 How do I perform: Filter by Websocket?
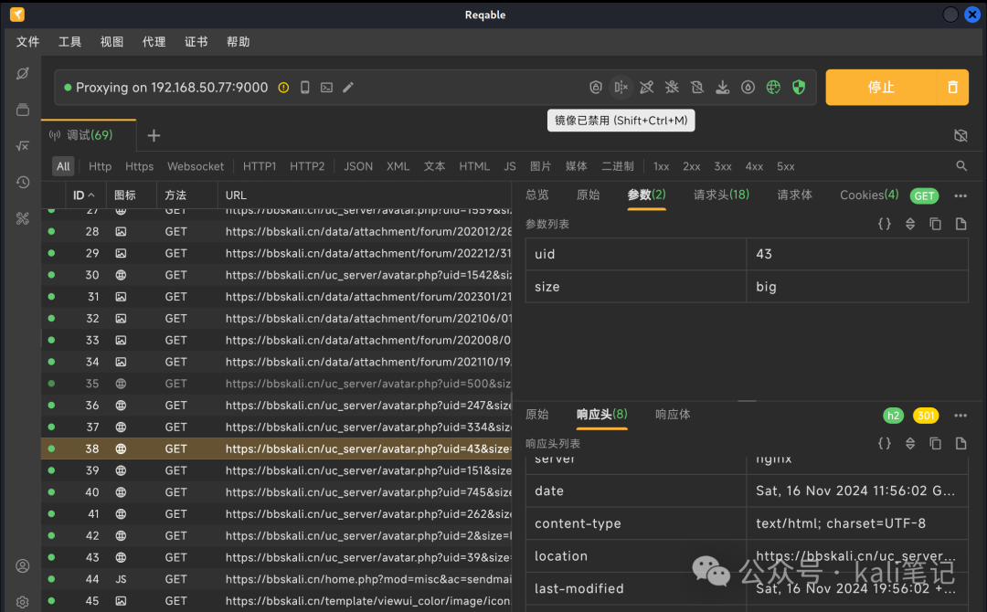tap(196, 166)
